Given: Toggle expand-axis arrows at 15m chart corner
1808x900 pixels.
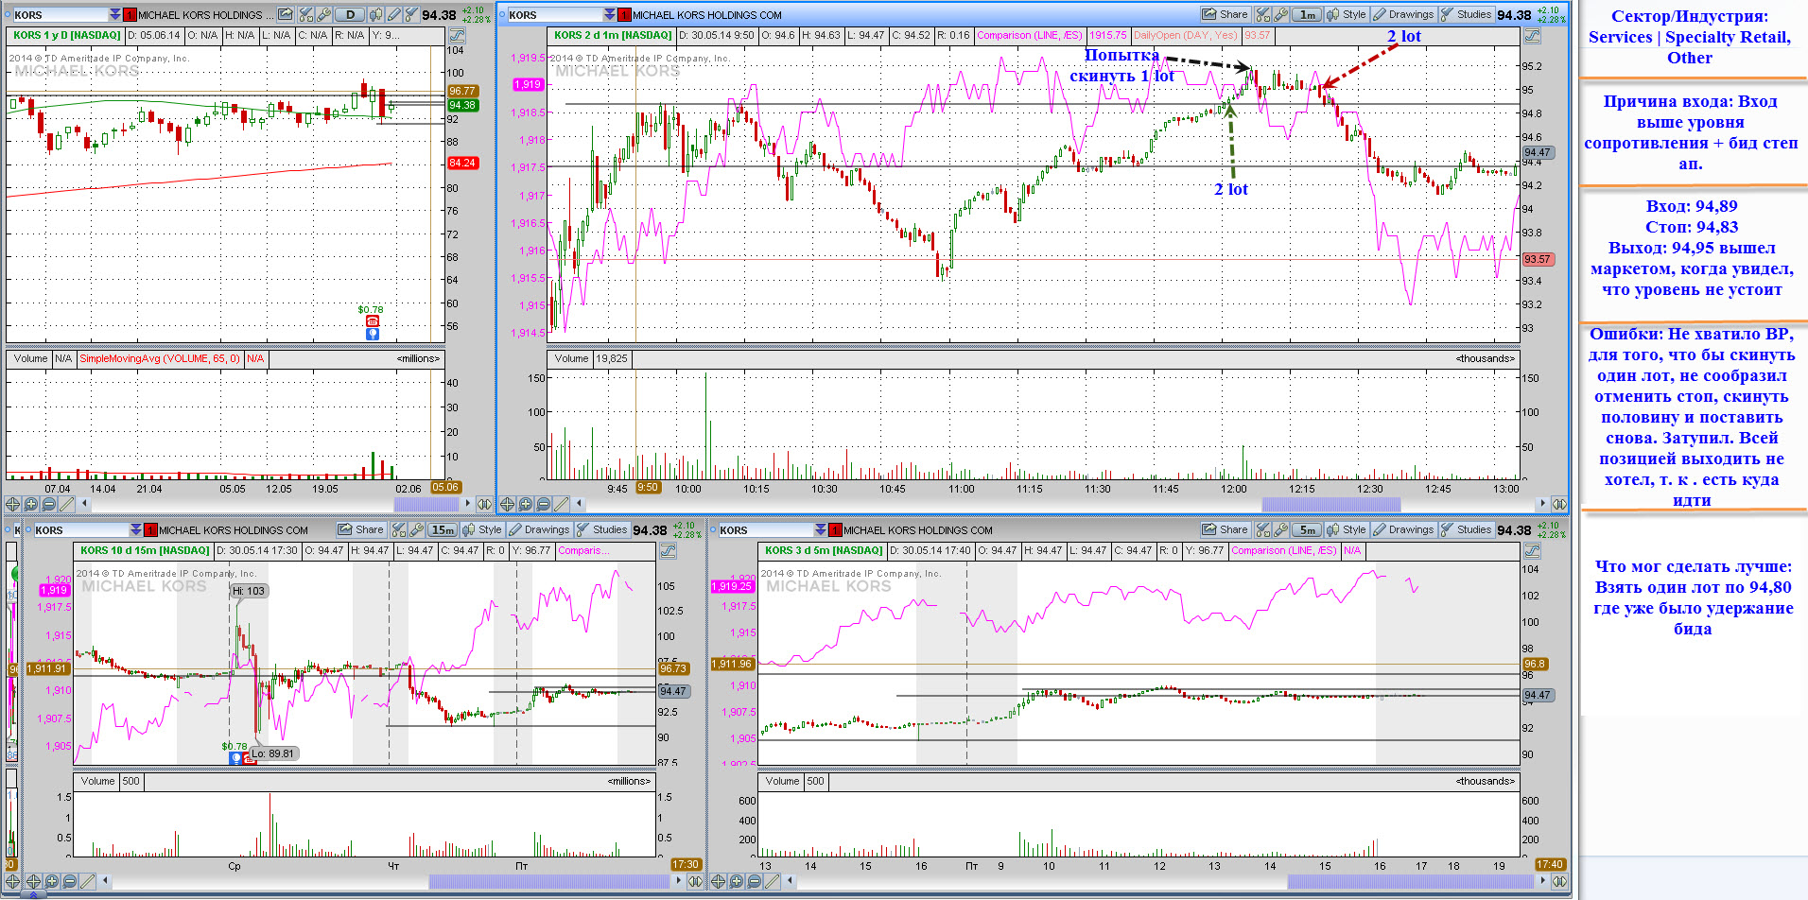Looking at the screenshot, I should 695,881.
